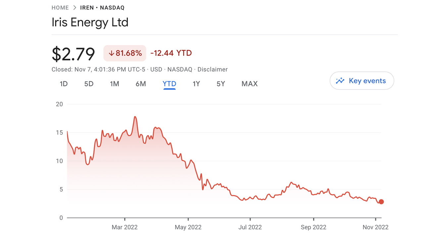The image size is (424, 238).
Task: Choose the 5Y time range
Action: (221, 84)
